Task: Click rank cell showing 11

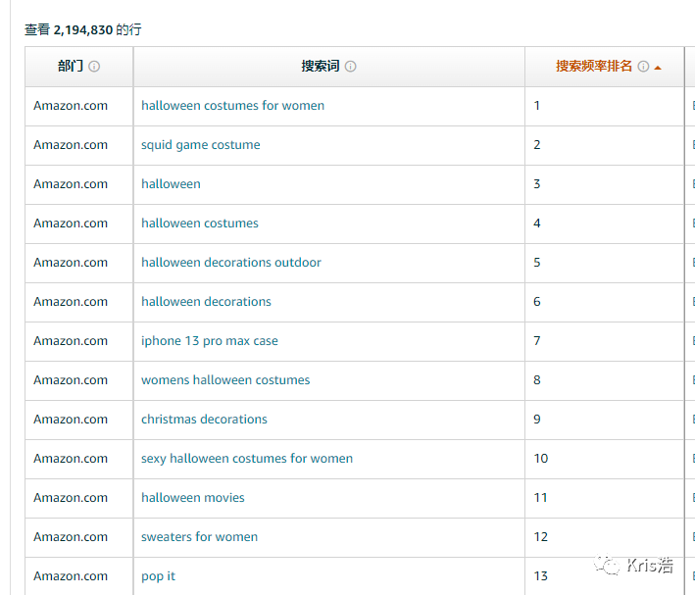Action: click(604, 498)
